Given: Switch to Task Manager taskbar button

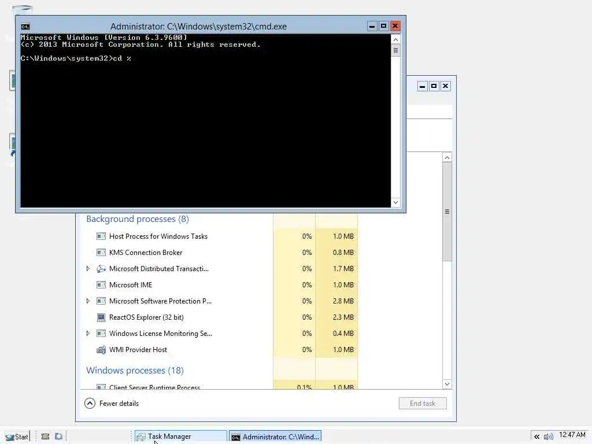Looking at the screenshot, I should (x=181, y=436).
